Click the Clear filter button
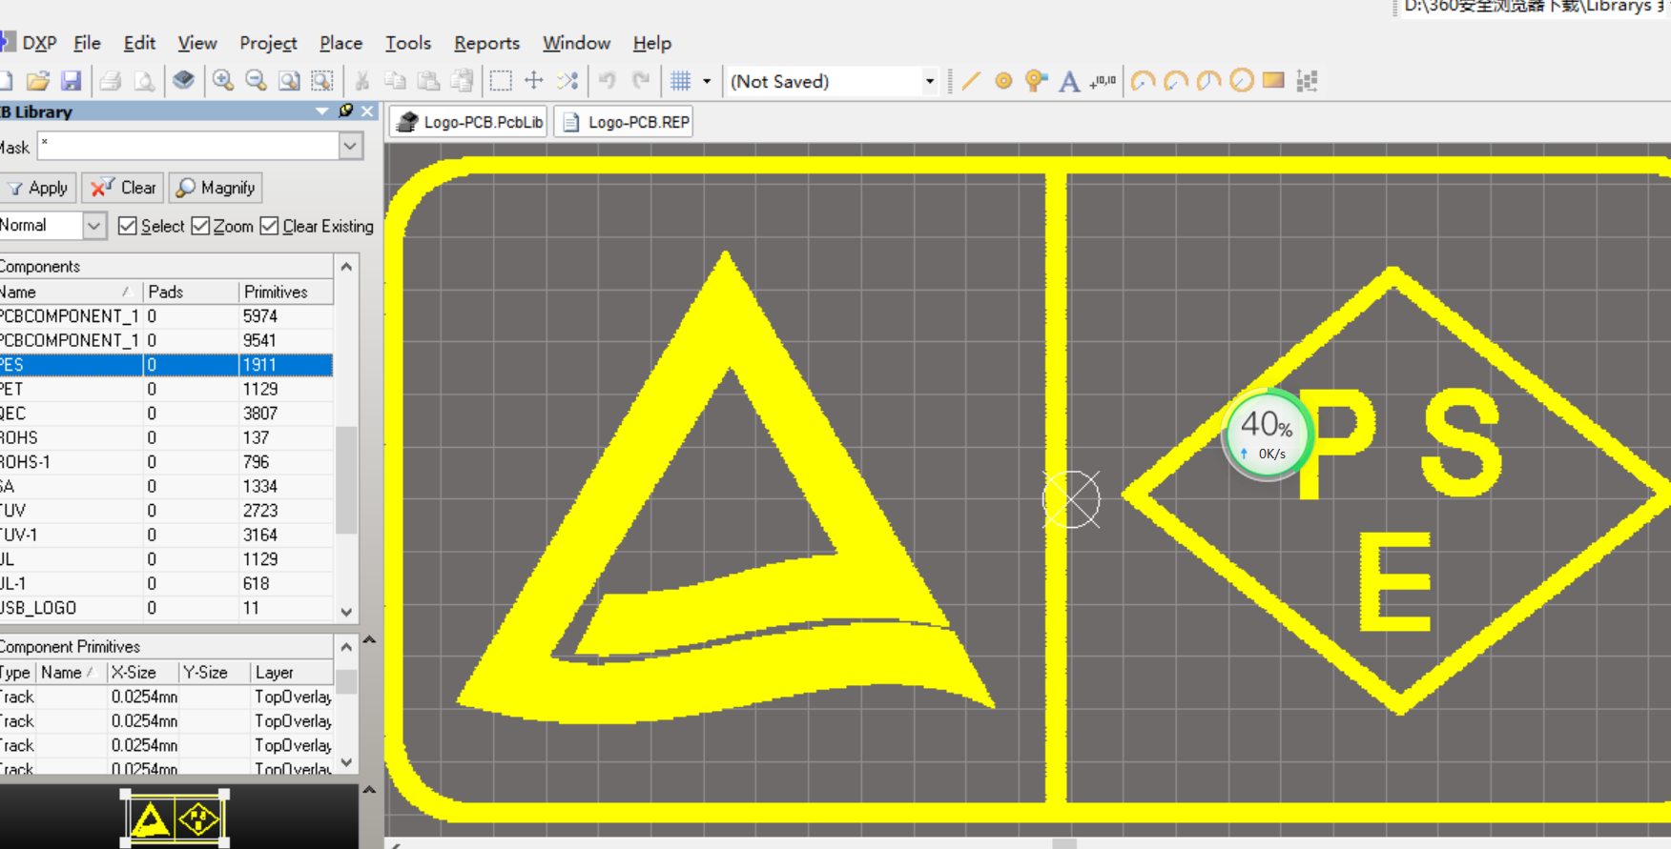This screenshot has height=849, width=1671. point(123,188)
